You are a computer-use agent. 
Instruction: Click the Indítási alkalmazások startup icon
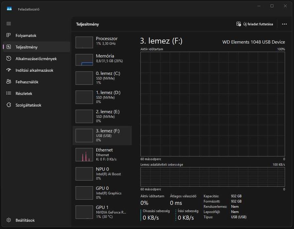[x=8, y=70]
